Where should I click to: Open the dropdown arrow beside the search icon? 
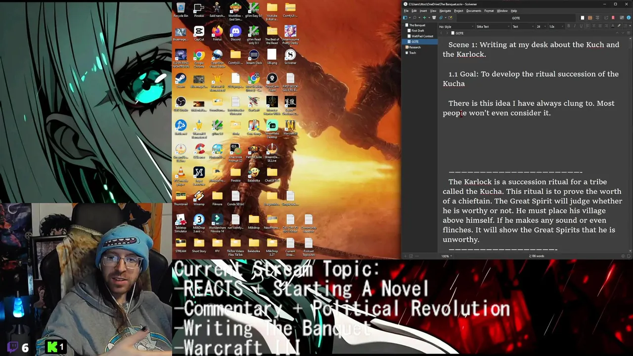[x=419, y=18]
